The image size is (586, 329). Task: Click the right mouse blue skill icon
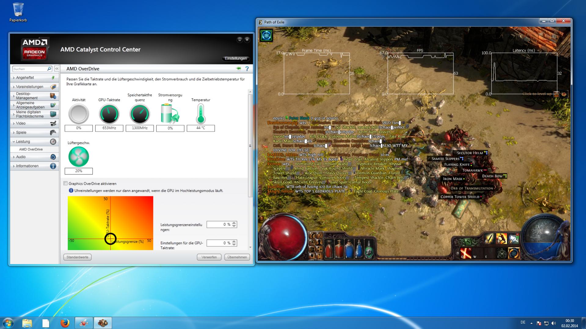click(514, 238)
